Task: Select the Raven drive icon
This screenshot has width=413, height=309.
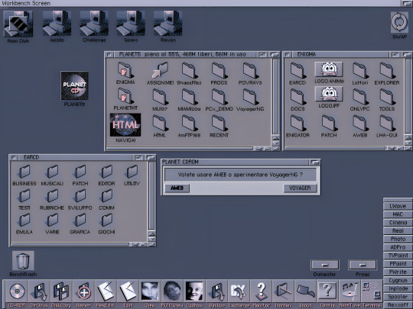Action: (x=167, y=24)
